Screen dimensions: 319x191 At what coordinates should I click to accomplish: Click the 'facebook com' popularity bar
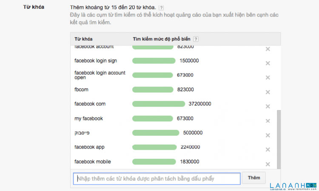click(159, 104)
